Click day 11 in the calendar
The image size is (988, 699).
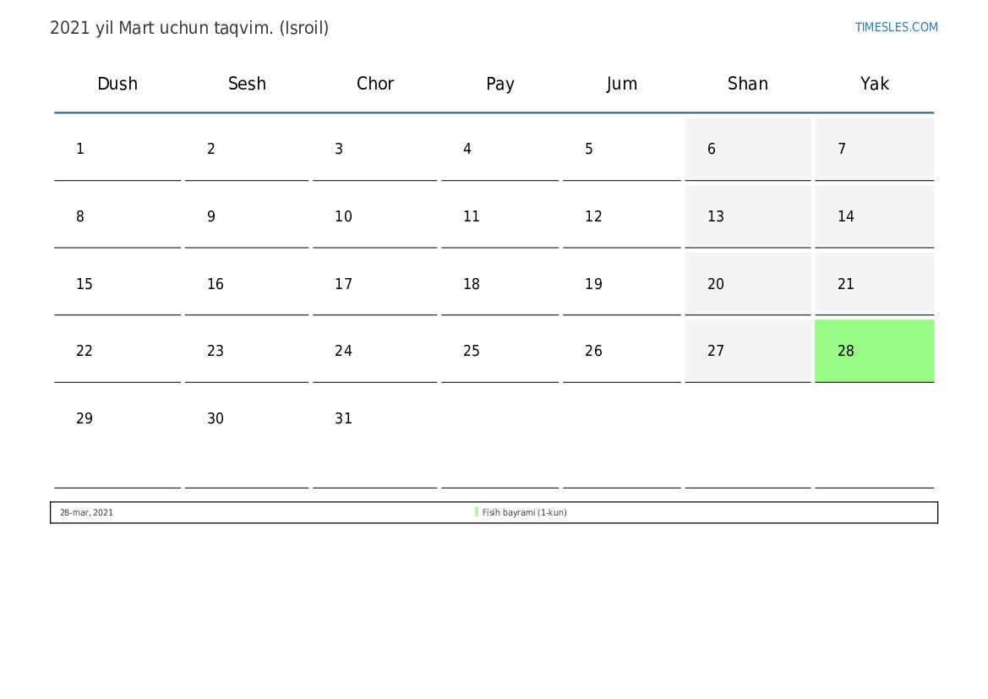pyautogui.click(x=499, y=216)
